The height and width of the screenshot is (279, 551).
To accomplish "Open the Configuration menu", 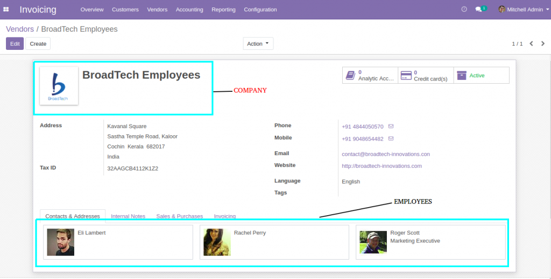I will pos(260,10).
